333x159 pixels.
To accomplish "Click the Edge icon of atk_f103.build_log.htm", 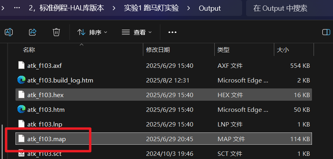I will coord(21,80).
